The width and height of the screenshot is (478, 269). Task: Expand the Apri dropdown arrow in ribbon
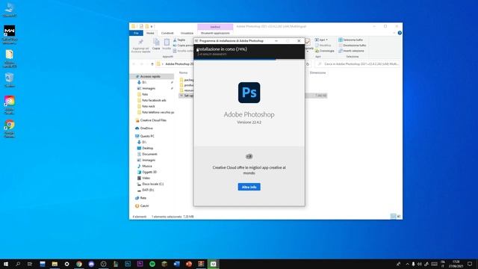[x=326, y=40]
